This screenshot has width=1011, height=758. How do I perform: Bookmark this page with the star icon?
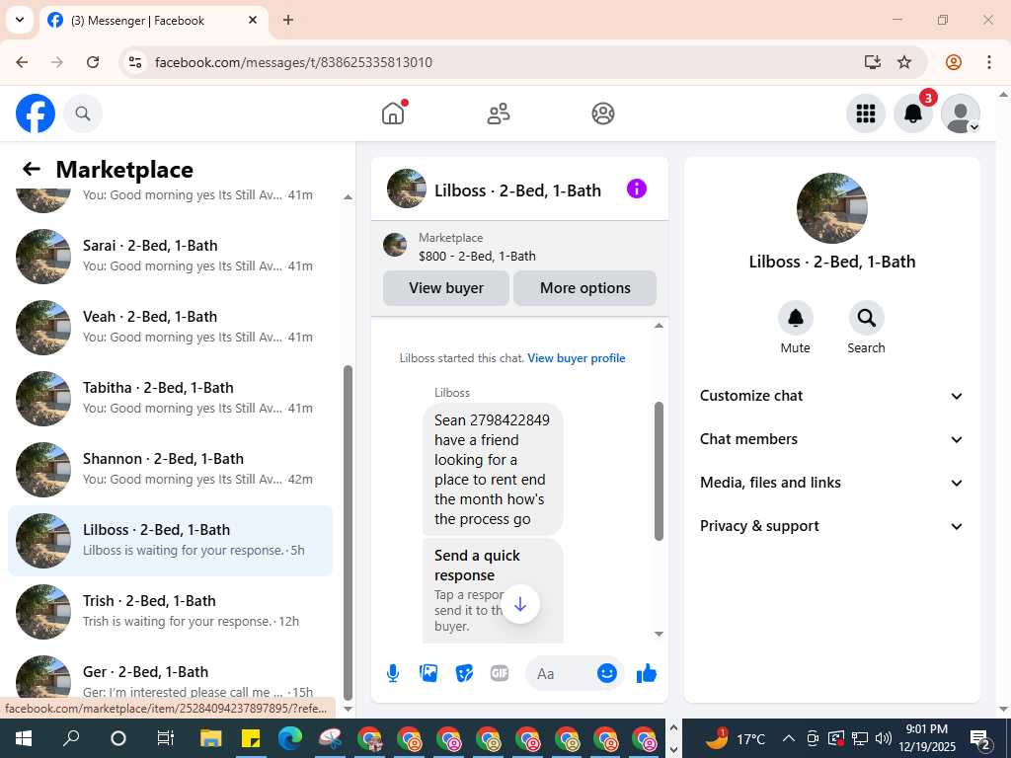click(904, 62)
